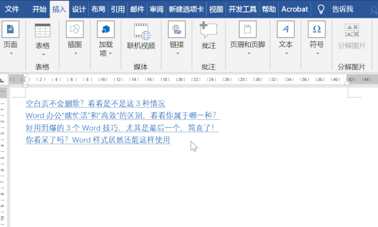Switch to the 引用 tab
Viewport: 378px width, 227px height.
click(118, 9)
